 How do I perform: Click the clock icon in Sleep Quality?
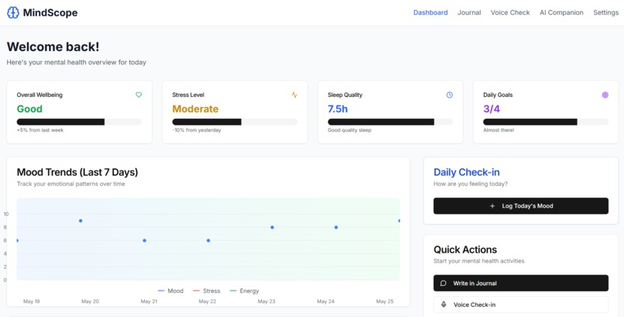tap(450, 95)
